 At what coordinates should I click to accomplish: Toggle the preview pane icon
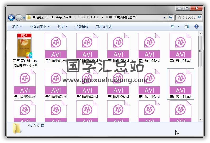click(187, 26)
